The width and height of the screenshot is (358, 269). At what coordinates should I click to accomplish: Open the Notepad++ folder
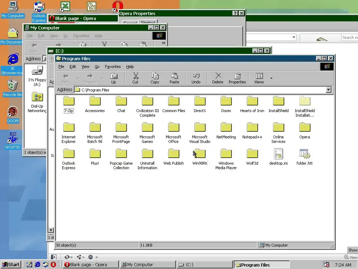[252, 131]
